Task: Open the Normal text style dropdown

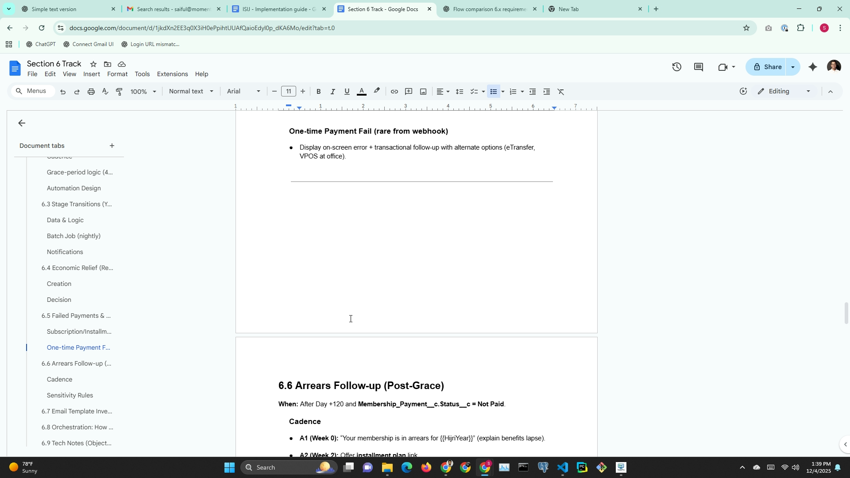Action: click(x=191, y=92)
